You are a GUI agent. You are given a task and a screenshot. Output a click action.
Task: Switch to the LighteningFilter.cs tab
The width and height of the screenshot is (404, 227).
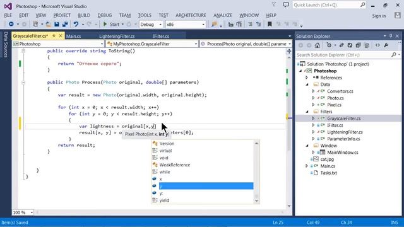click(117, 37)
